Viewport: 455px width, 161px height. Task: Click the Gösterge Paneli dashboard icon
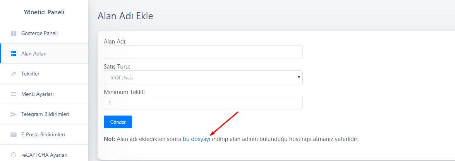tap(13, 34)
